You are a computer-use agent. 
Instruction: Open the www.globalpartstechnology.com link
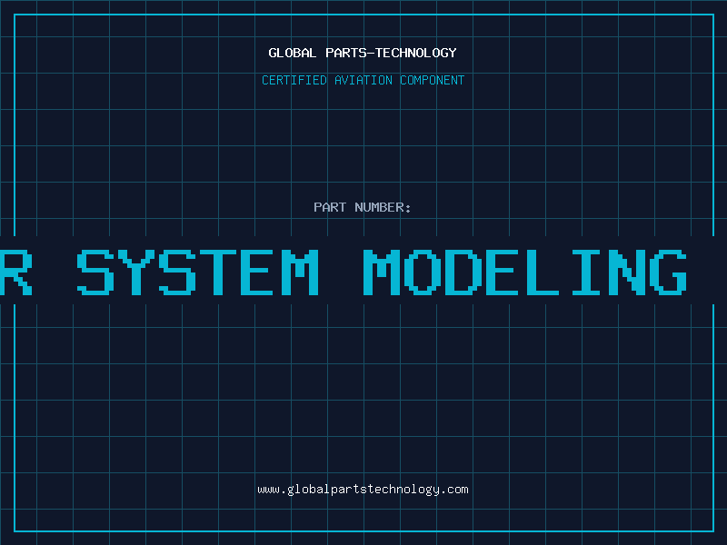363,490
